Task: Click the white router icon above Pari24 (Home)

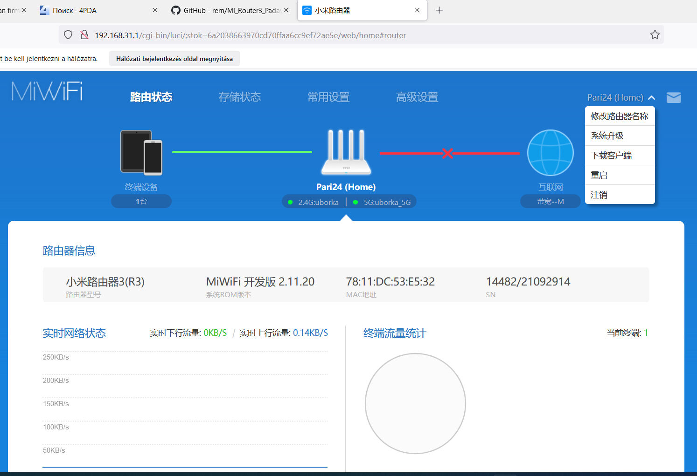Action: (x=346, y=152)
